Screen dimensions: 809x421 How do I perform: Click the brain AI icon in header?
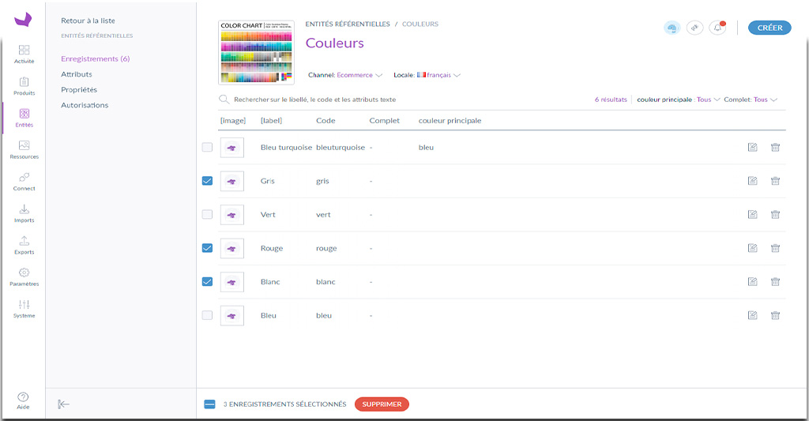click(672, 28)
